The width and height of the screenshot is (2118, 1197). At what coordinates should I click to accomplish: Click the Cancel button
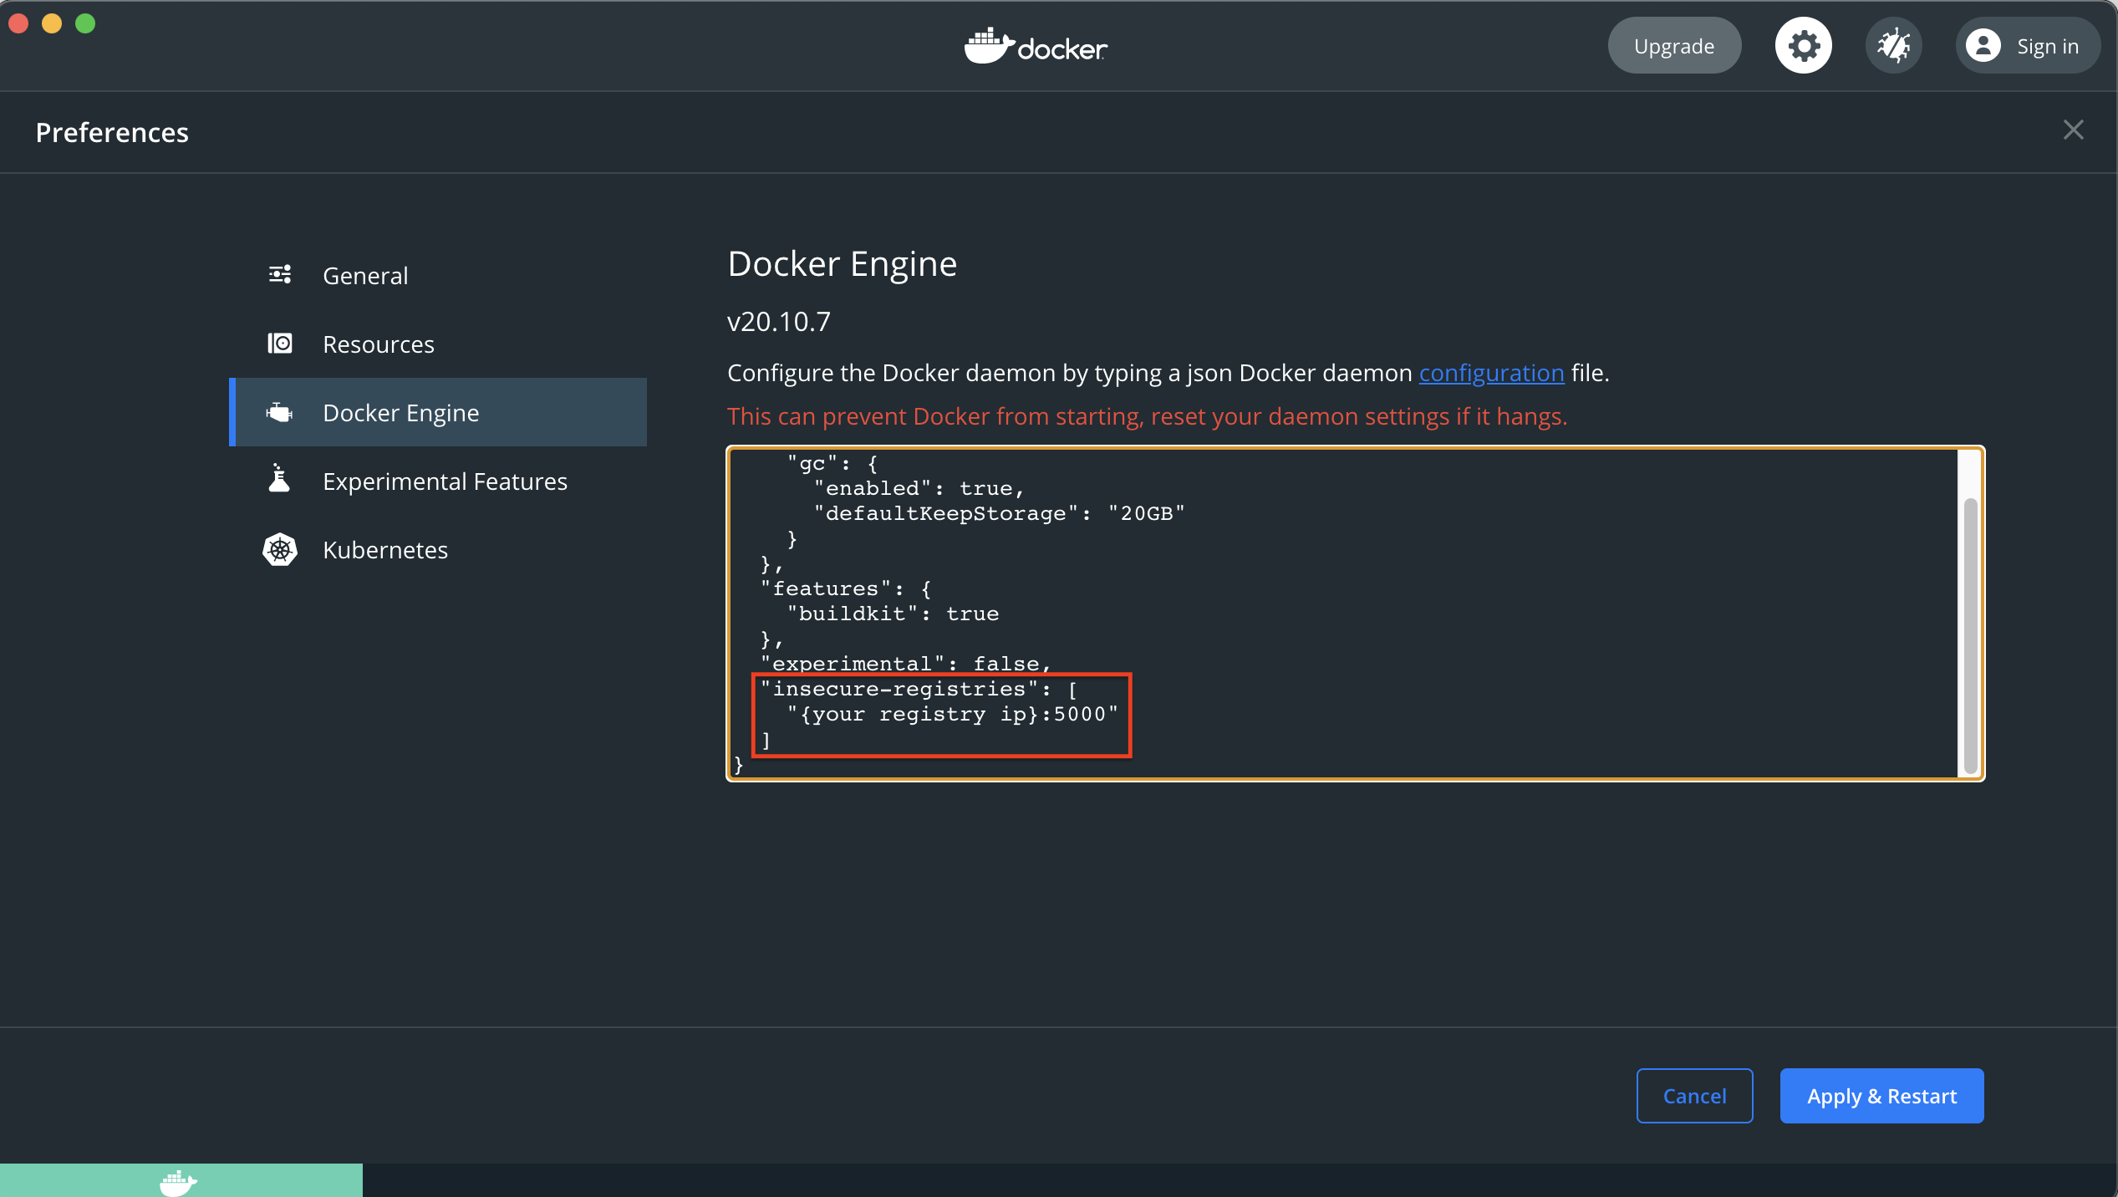click(1693, 1095)
